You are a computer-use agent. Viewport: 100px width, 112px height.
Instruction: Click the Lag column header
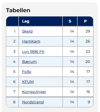coord(26,21)
